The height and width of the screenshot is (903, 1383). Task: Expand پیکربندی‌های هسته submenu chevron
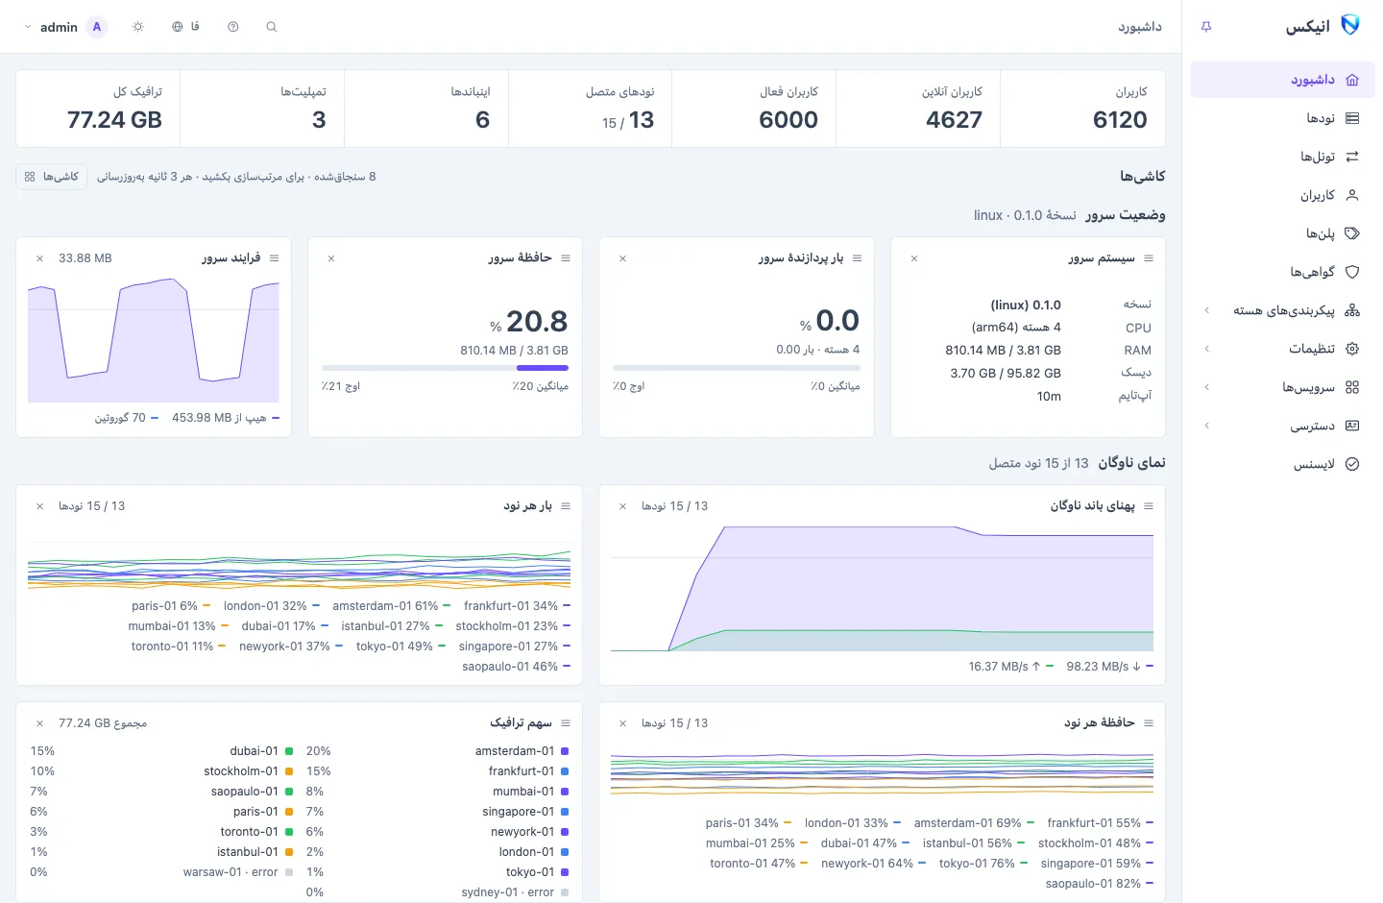[x=1207, y=310]
